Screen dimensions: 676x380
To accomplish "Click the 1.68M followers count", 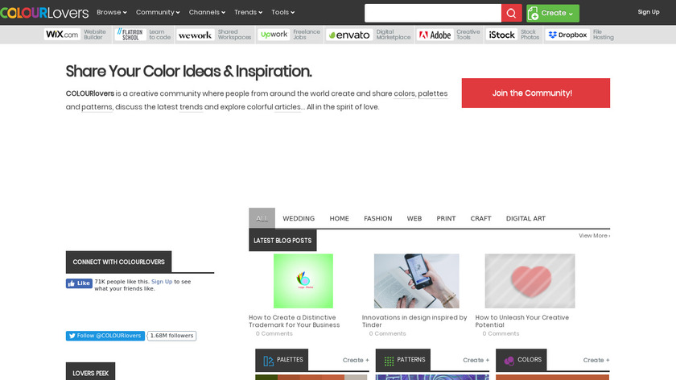I will point(171,336).
